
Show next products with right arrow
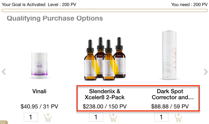206,72
